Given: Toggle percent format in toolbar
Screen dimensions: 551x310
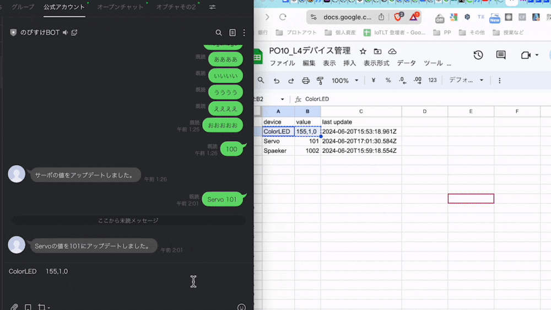Looking at the screenshot, I should tap(388, 80).
